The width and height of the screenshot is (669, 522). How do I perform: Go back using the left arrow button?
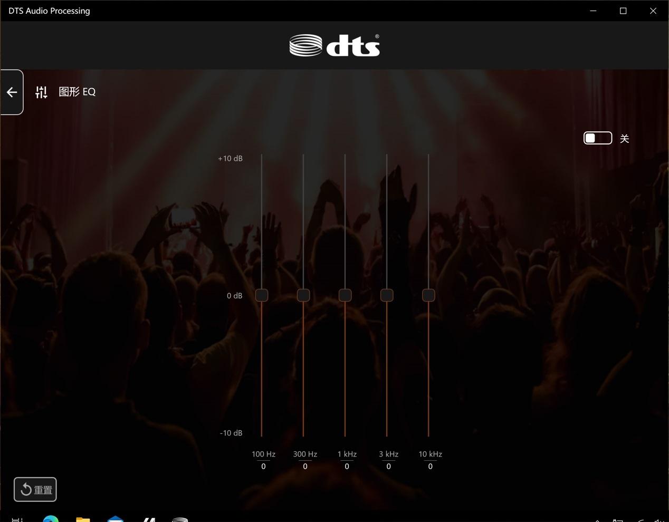pos(12,92)
